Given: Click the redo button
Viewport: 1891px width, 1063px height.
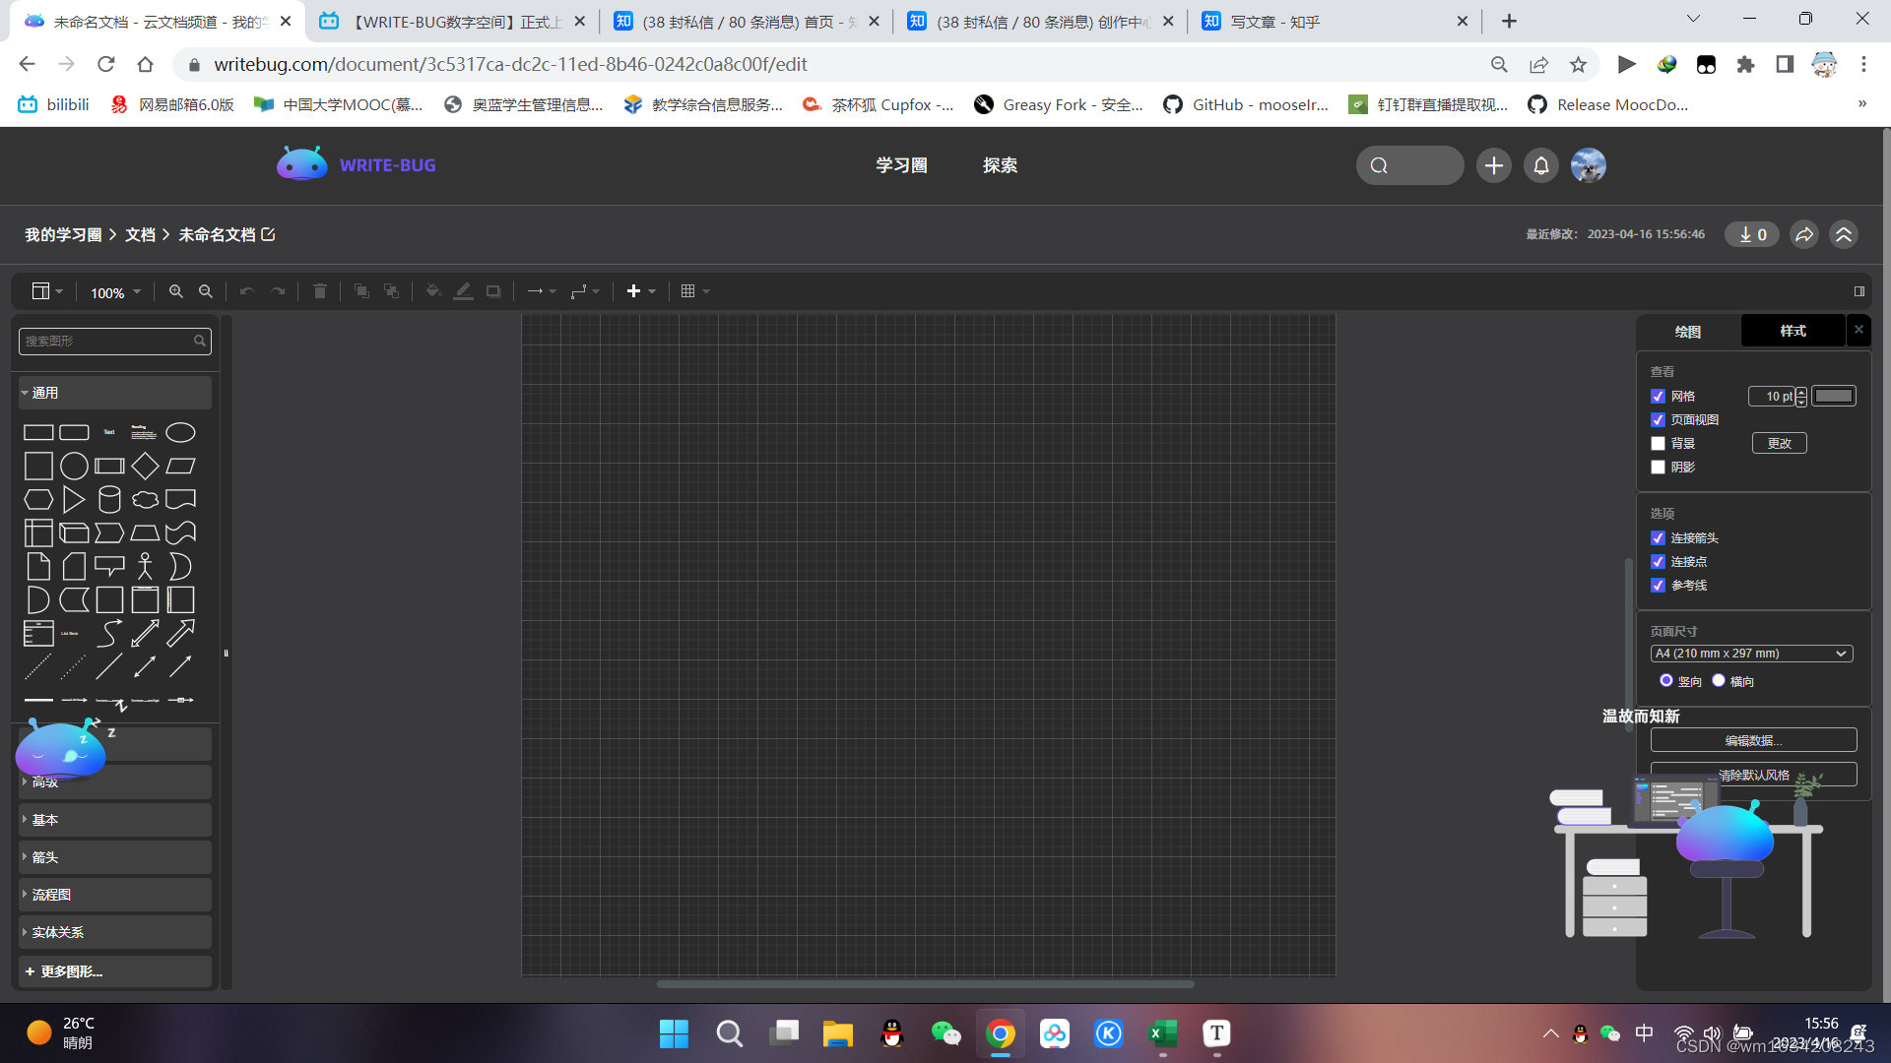Looking at the screenshot, I should coord(278,290).
